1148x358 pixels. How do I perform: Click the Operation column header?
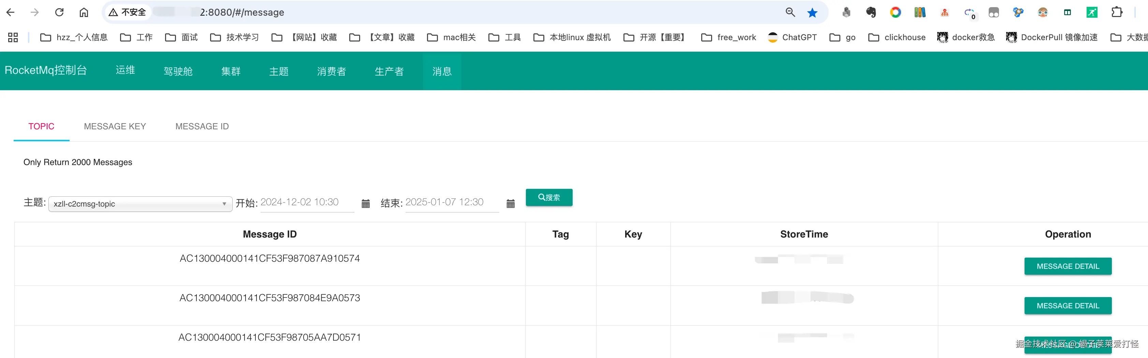pos(1068,234)
